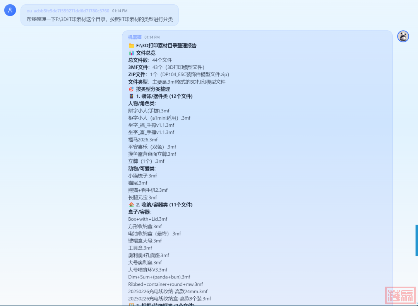Select the user message about 整理 F:\3D打印素材
The width and height of the screenshot is (418, 306).
[99, 19]
